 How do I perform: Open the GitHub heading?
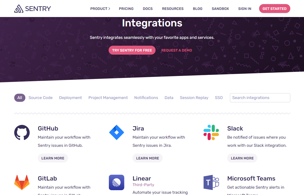[48, 128]
